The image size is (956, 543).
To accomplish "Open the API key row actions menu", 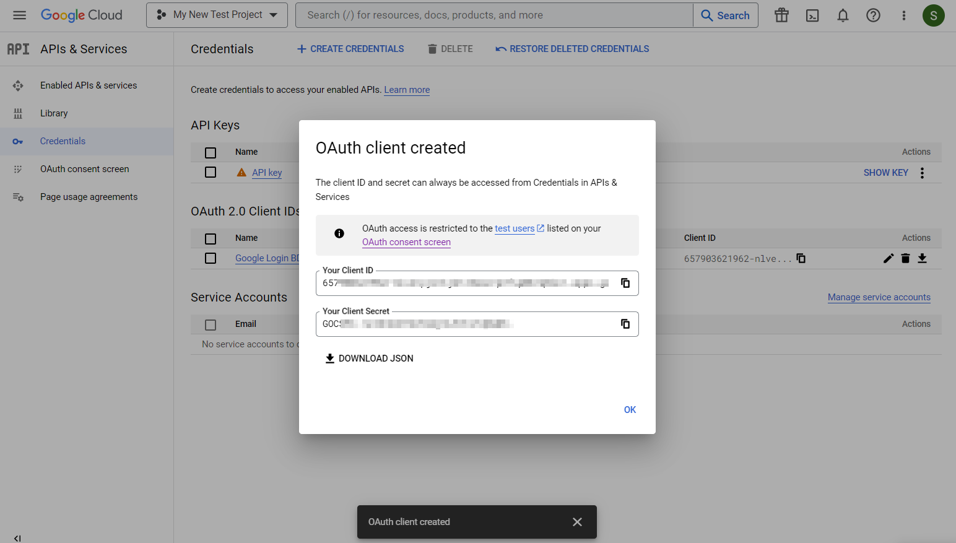I will point(922,173).
